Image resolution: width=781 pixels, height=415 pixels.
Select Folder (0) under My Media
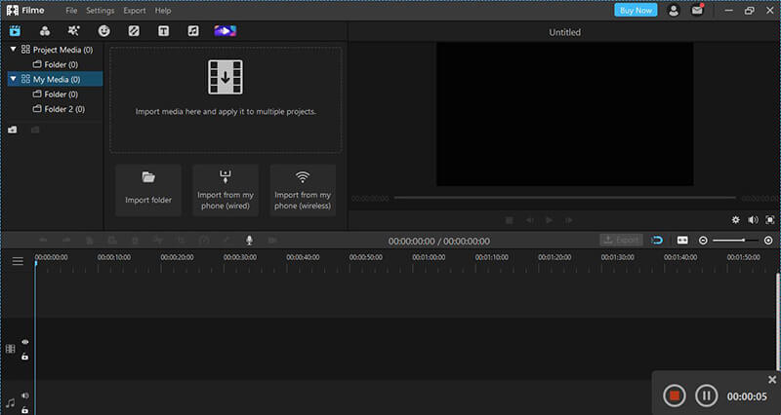tap(61, 94)
